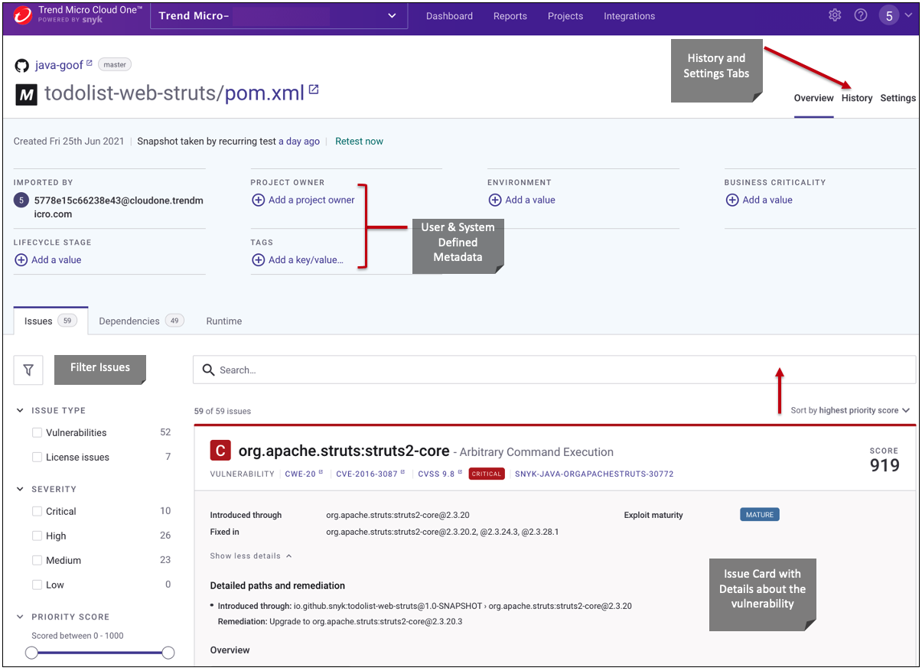Screen dimensions: 922x671
Task: Click into the issues Search field
Action: coord(554,370)
